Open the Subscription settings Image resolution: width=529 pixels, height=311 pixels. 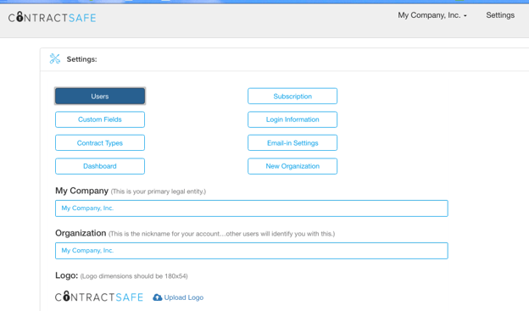click(292, 96)
